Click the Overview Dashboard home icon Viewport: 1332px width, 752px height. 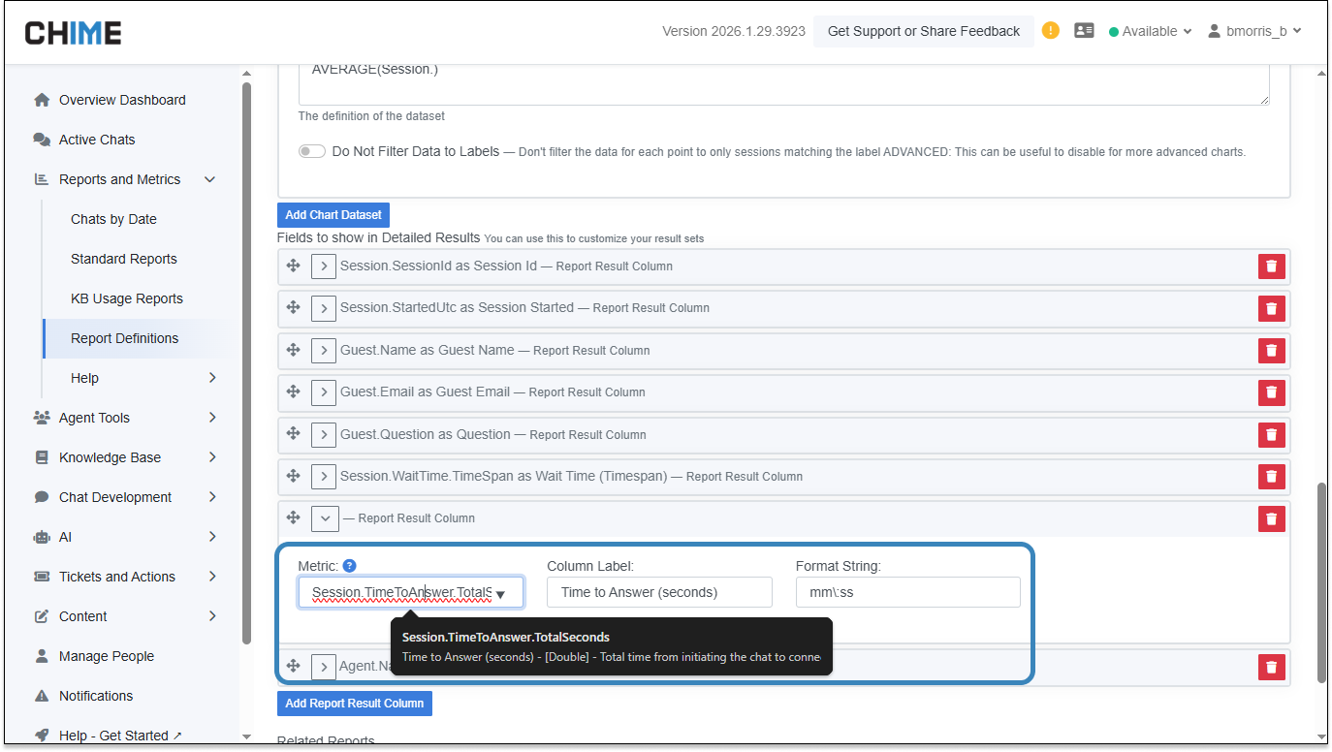click(42, 100)
